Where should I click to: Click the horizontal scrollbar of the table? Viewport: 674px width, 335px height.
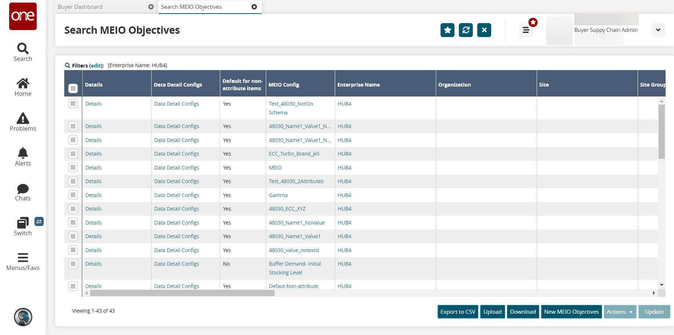click(x=182, y=293)
